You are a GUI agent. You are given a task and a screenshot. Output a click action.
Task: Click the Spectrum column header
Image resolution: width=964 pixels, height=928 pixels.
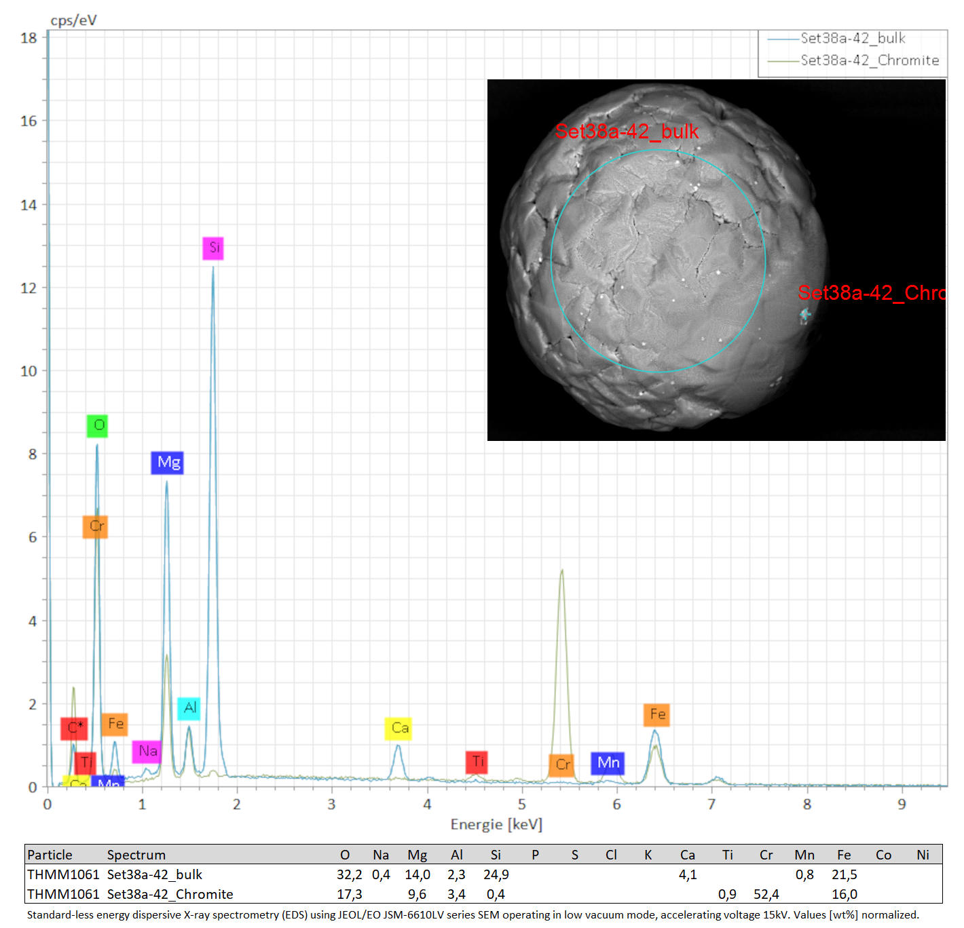136,855
